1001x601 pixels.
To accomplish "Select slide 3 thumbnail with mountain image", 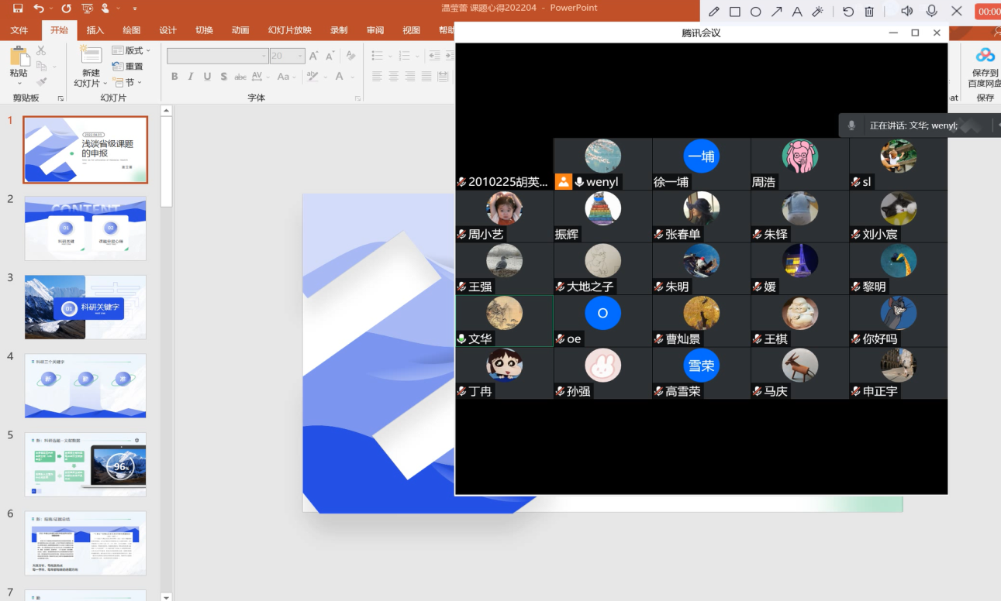I will tap(85, 307).
